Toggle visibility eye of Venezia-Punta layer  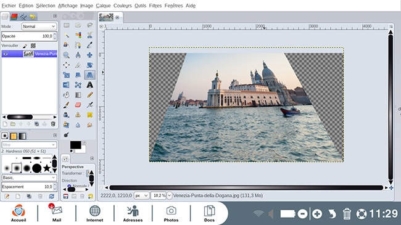[x=6, y=54]
